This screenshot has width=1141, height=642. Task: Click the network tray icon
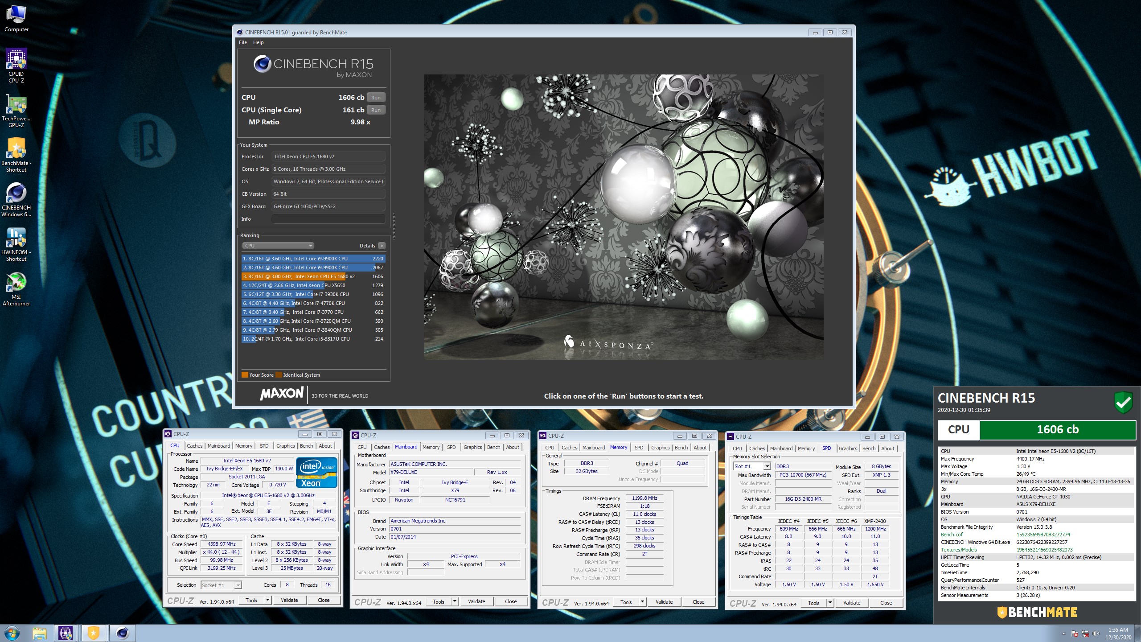(x=1085, y=634)
